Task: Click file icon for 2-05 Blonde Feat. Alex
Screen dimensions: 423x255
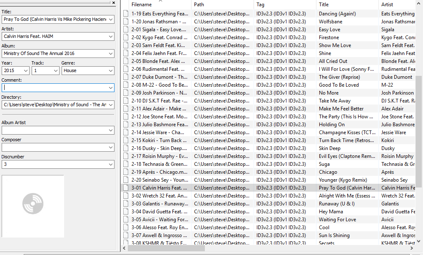Action: point(126,61)
